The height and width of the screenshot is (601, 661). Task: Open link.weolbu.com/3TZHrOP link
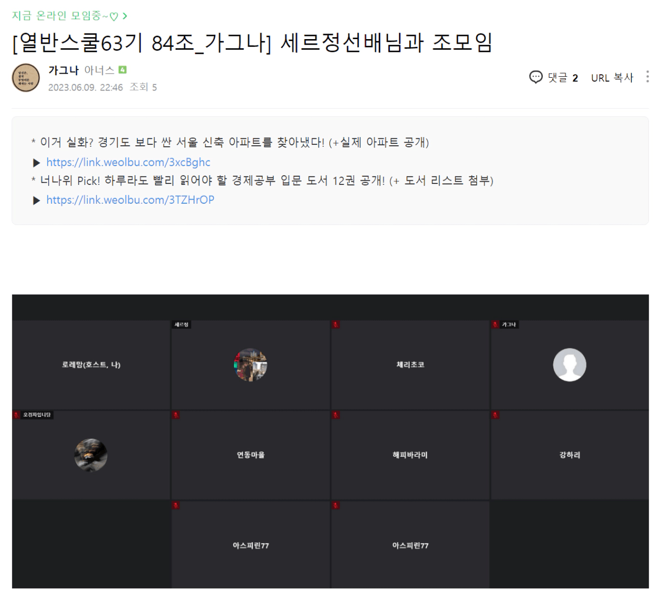tap(130, 200)
